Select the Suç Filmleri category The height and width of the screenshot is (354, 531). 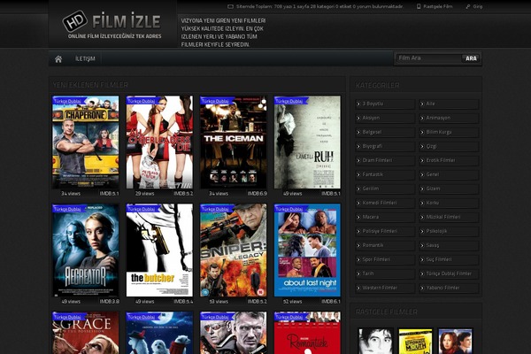pyautogui.click(x=449, y=259)
